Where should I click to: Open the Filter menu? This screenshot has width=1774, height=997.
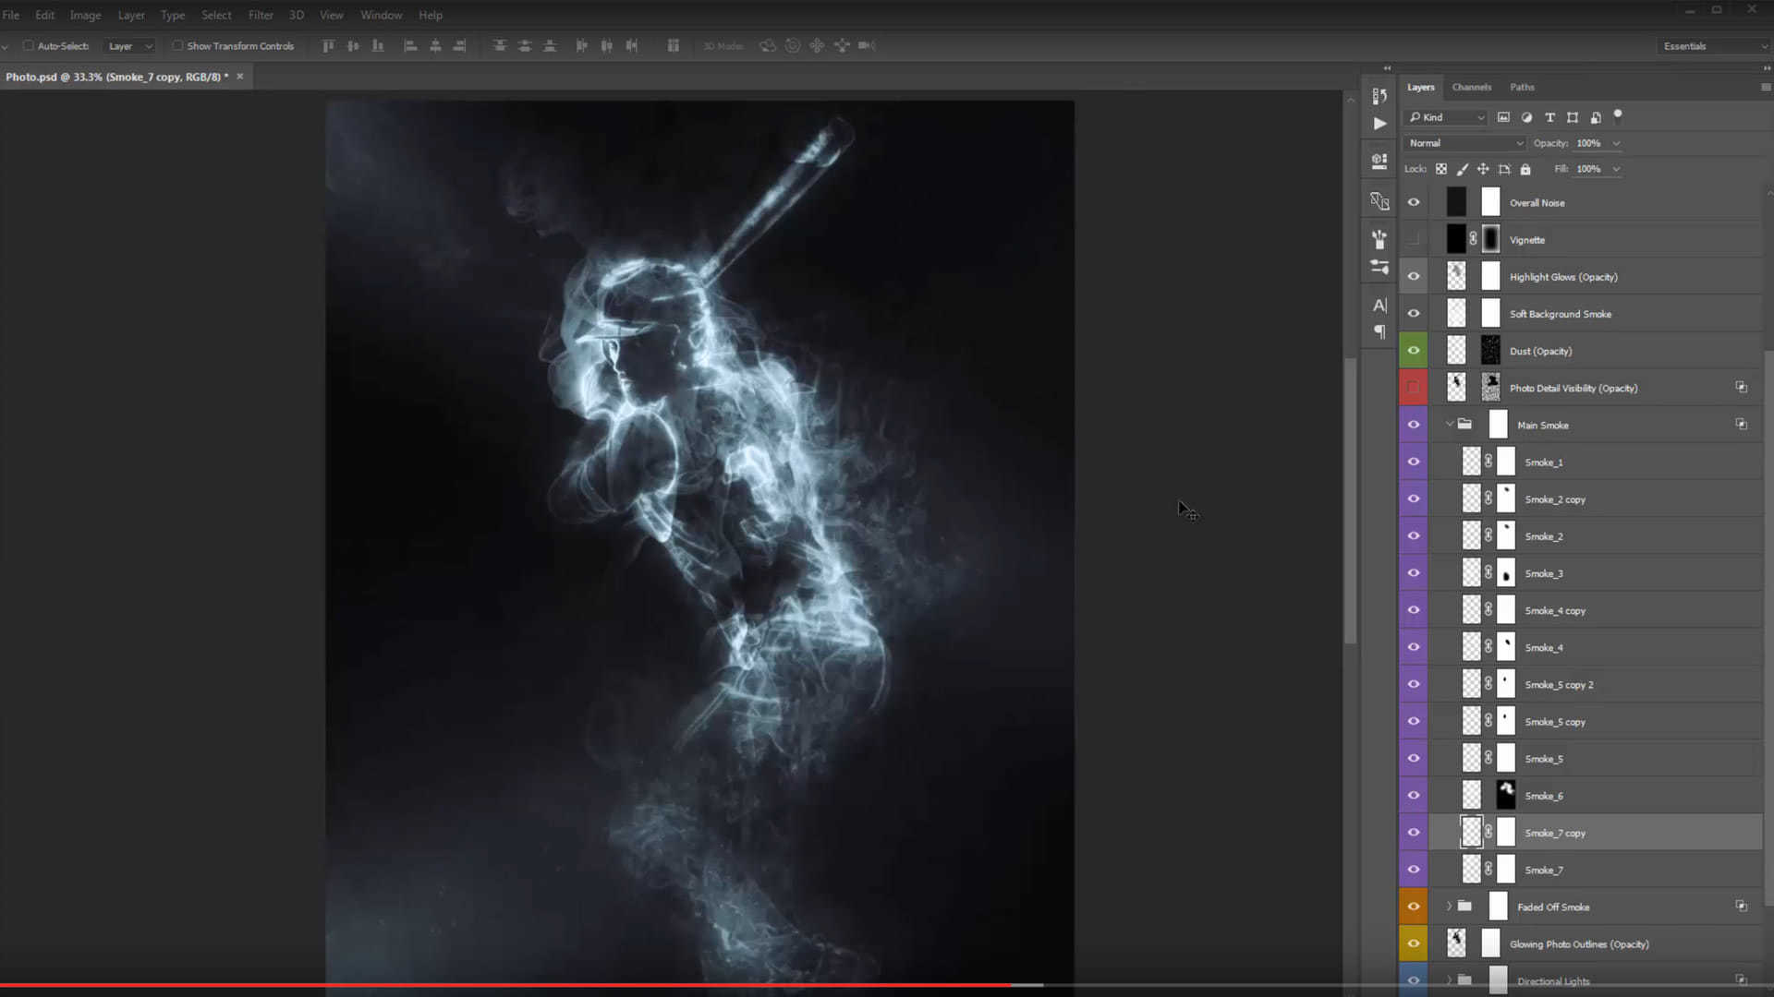coord(261,15)
